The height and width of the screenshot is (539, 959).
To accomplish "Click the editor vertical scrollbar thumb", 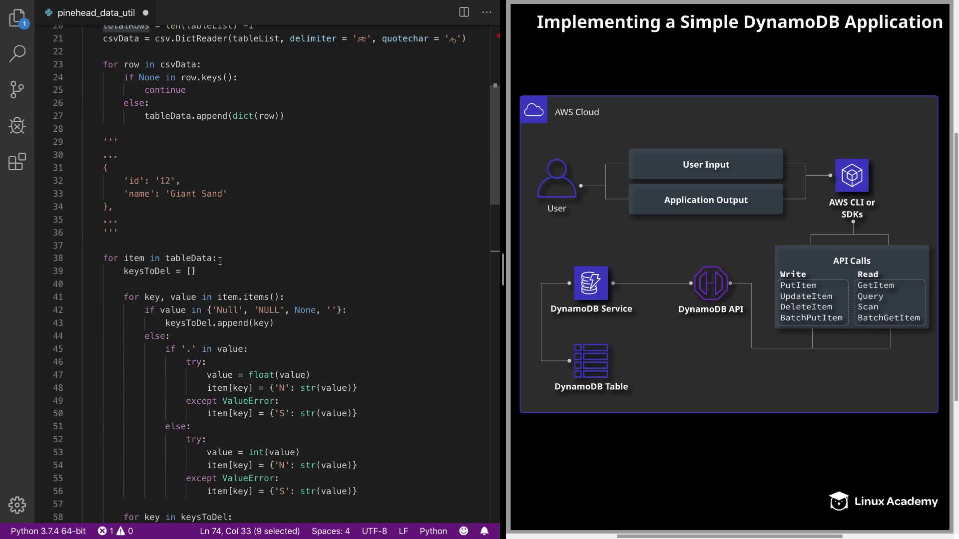I will 495,145.
